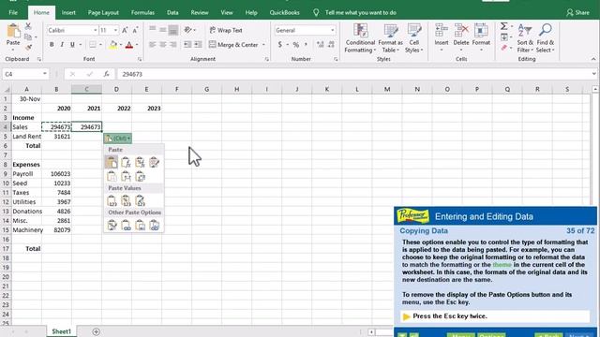
Task: Click the Increase Font Size icon
Action: (x=125, y=30)
